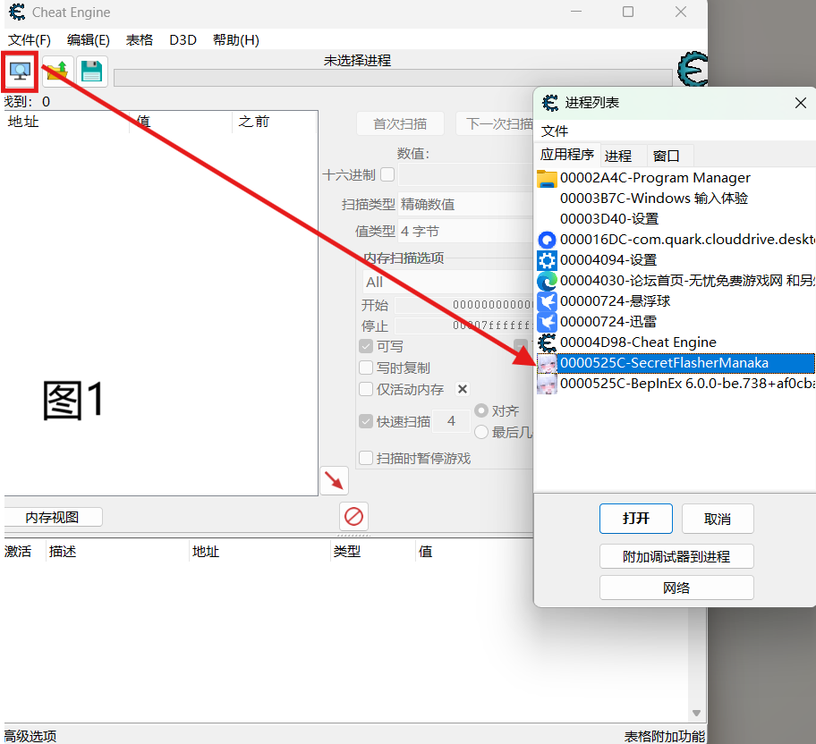Click the 网络 button
Image resolution: width=816 pixels, height=744 pixels.
676,588
